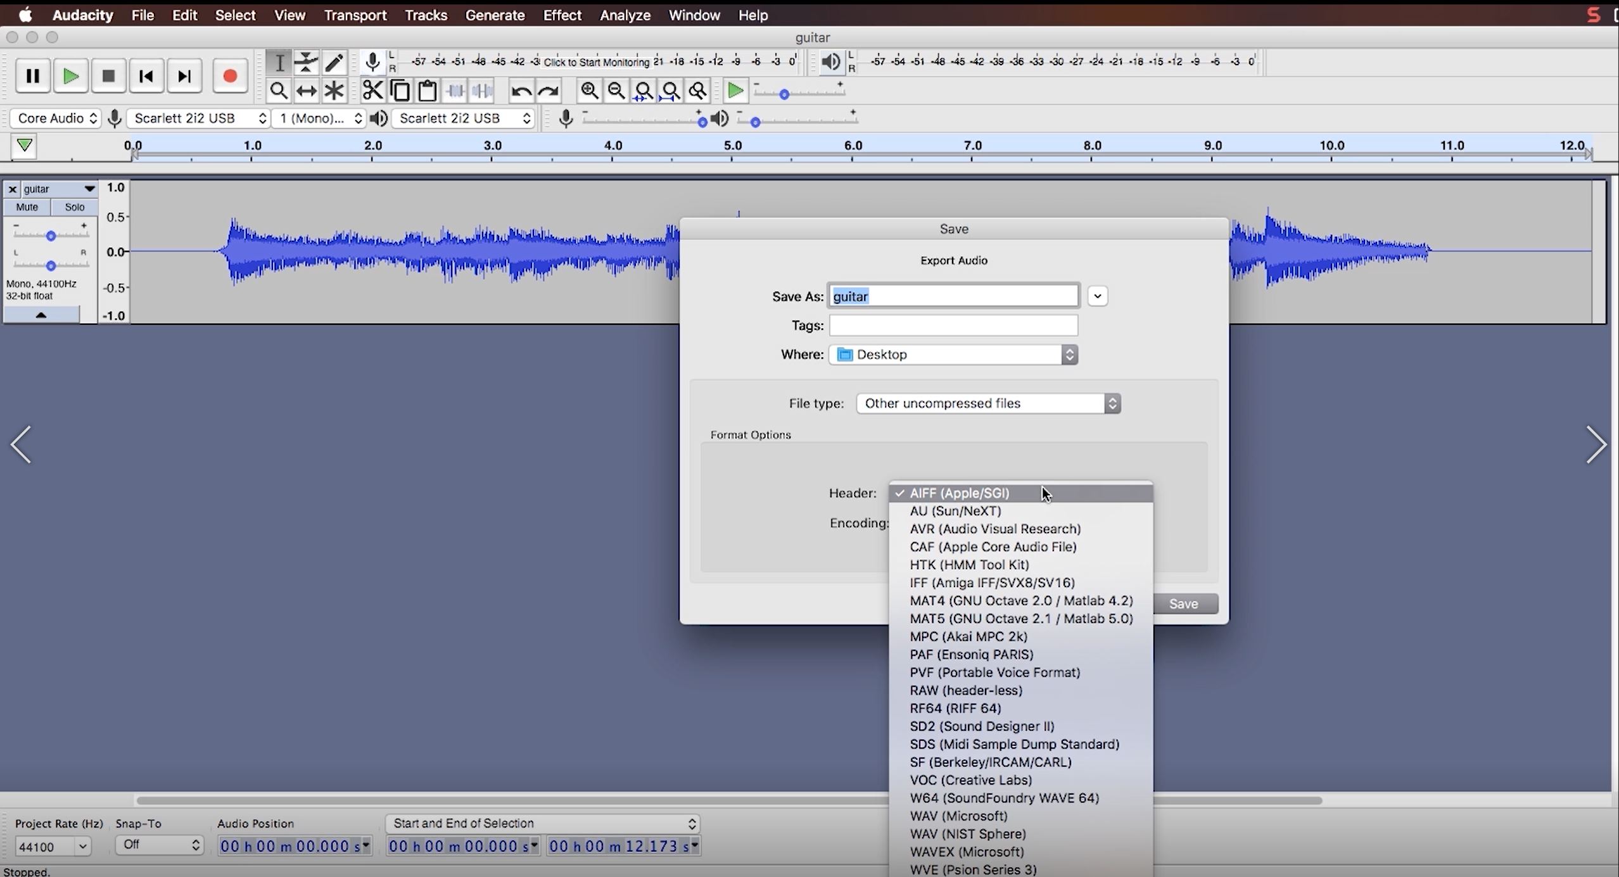Adjust the track gain slider
This screenshot has height=877, width=1619.
tap(51, 235)
